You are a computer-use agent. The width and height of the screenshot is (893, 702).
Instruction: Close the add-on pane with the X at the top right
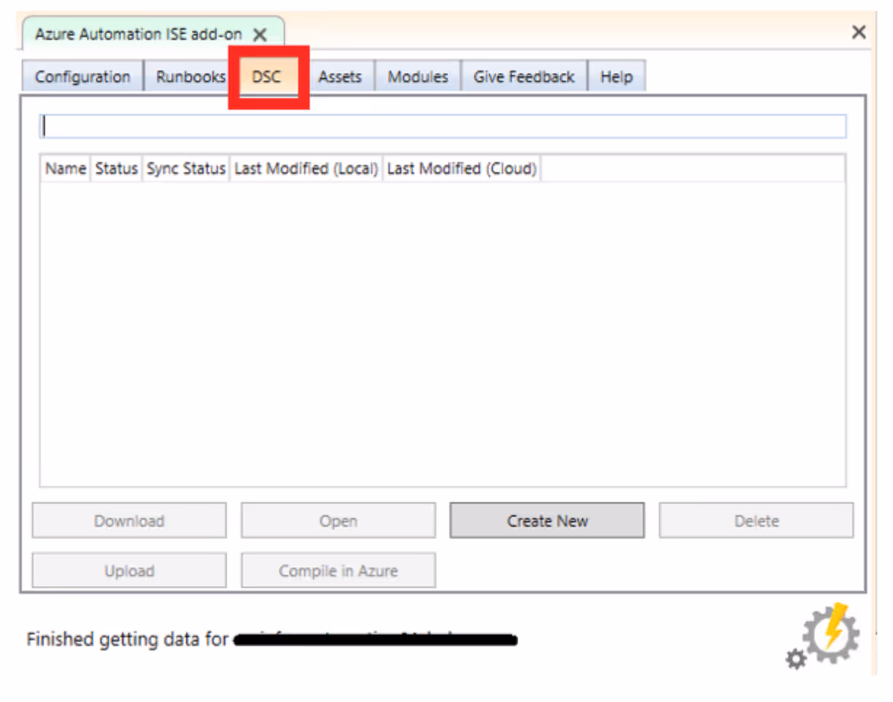click(859, 32)
